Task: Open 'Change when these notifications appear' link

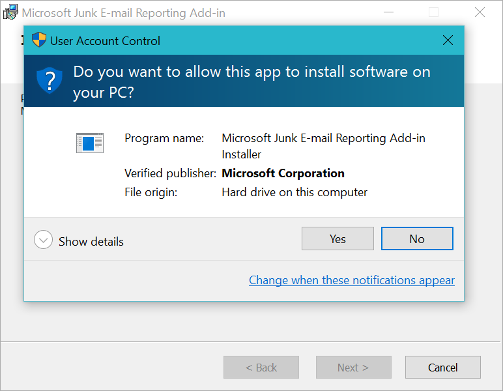Action: [351, 280]
